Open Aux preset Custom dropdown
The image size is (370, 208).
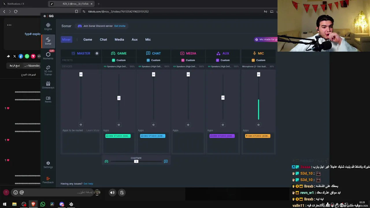point(223,60)
